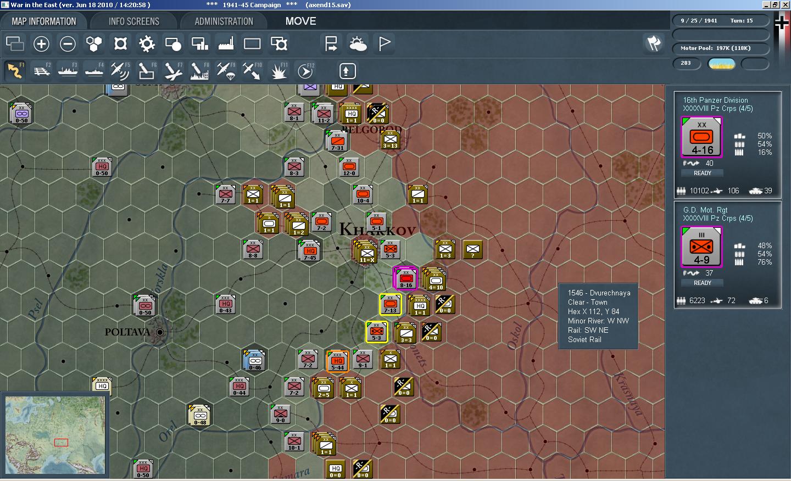Zoom in with the plus icon

click(41, 43)
